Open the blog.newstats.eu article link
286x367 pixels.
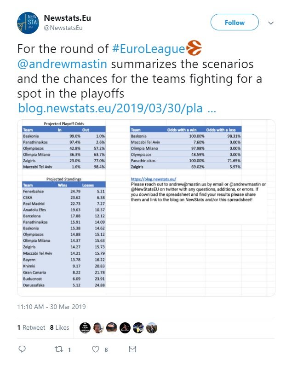(117, 108)
